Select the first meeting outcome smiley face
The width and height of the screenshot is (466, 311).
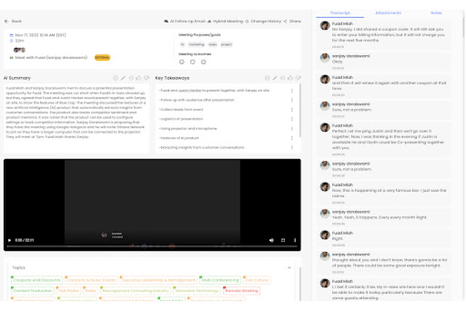coord(182,62)
